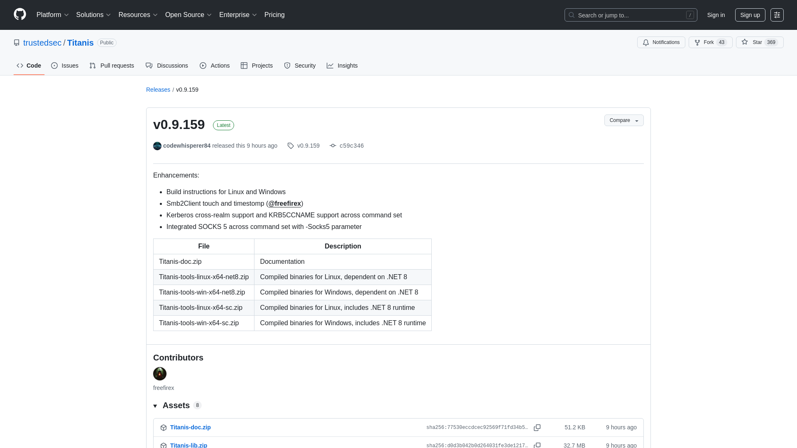
Task: Click the search slash shortcut key indicator
Action: pyautogui.click(x=690, y=15)
